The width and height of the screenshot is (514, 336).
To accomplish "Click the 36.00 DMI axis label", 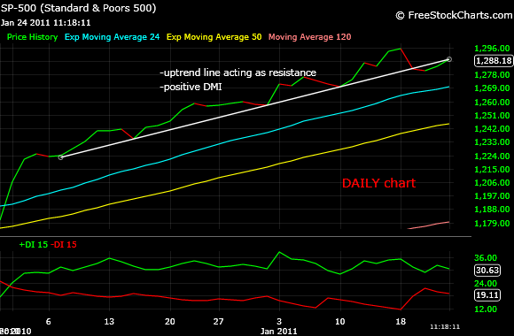I will (x=486, y=258).
